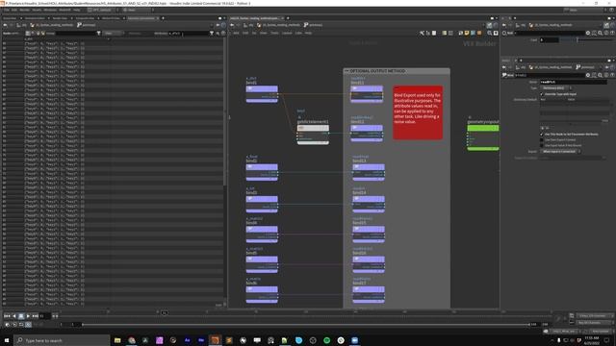Image resolution: width=616 pixels, height=346 pixels.
Task: Open Spotify from the taskbar
Action: [327, 340]
